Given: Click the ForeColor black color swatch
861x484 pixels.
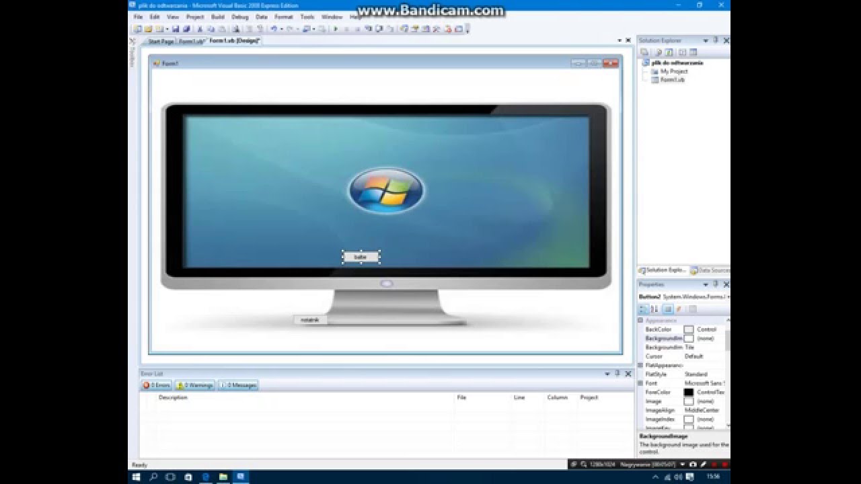Looking at the screenshot, I should point(688,392).
